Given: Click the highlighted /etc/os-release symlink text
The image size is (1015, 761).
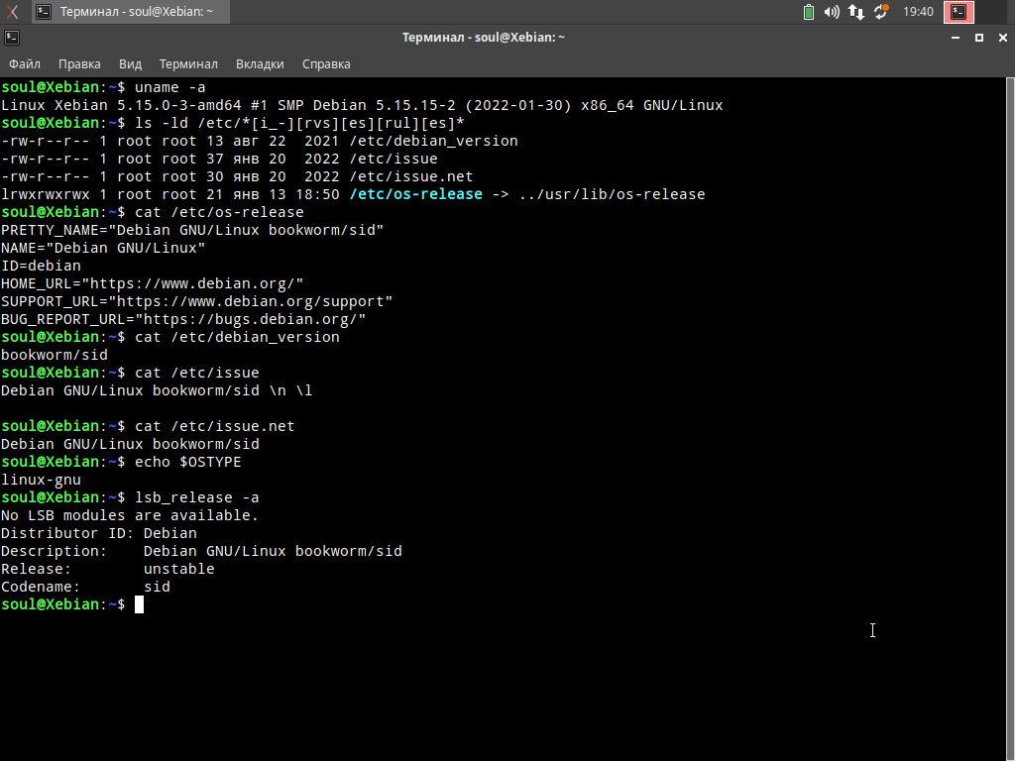Looking at the screenshot, I should point(415,194).
